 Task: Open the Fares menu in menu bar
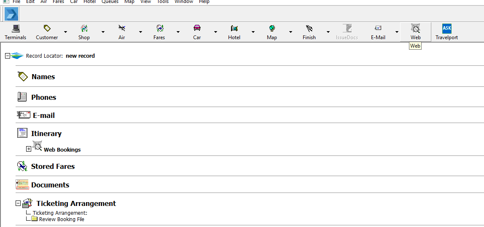coord(58,2)
